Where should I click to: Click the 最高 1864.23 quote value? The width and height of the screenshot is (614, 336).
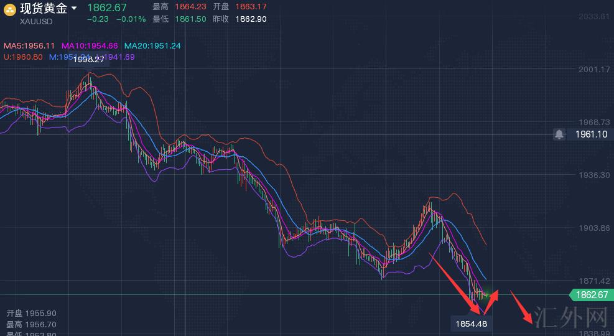click(190, 7)
